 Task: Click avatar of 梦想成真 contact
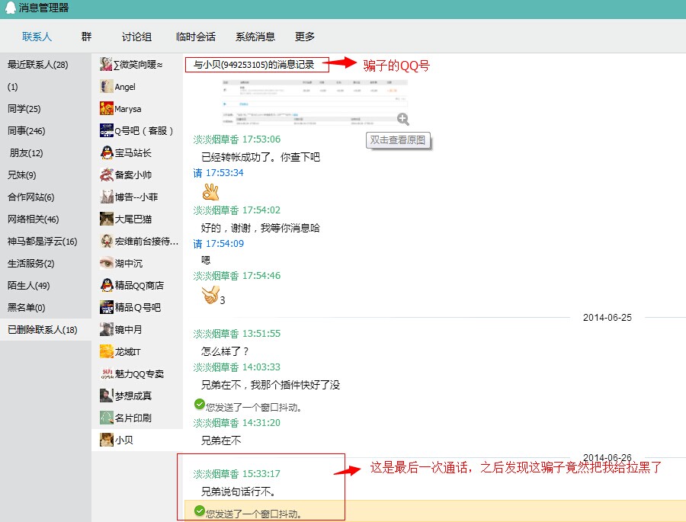106,396
